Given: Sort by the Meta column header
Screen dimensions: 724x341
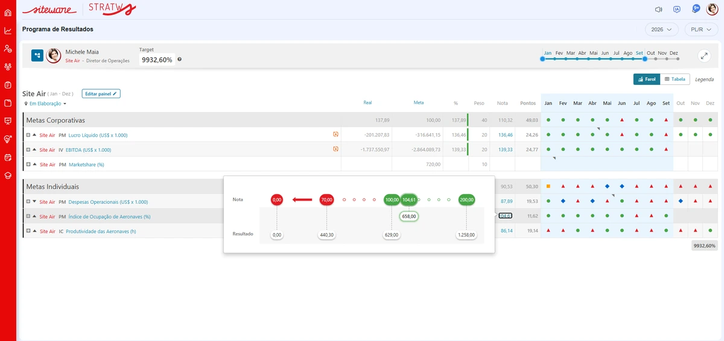Looking at the screenshot, I should 419,102.
